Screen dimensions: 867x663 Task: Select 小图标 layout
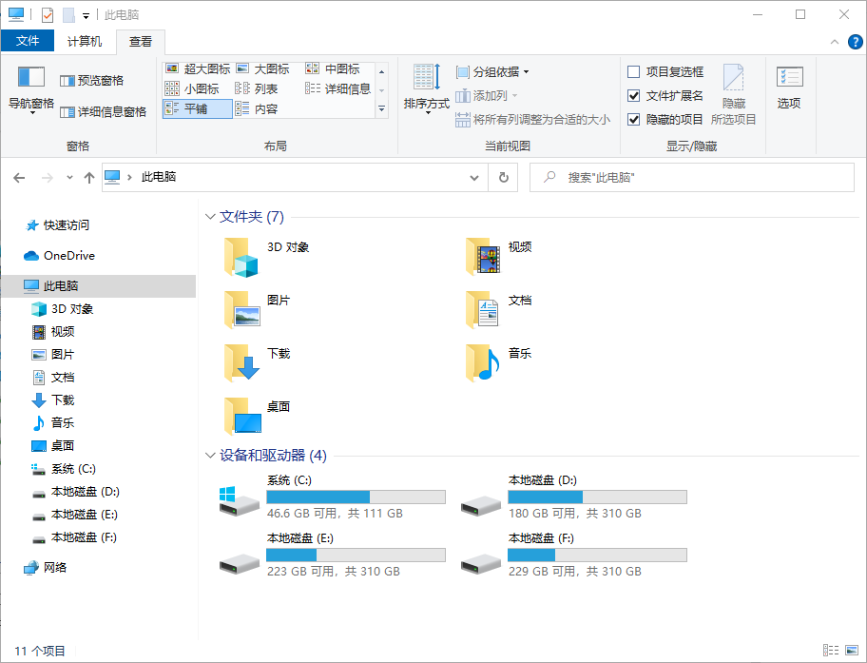pyautogui.click(x=192, y=88)
